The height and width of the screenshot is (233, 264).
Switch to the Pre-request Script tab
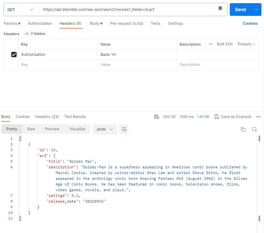[x=126, y=23]
